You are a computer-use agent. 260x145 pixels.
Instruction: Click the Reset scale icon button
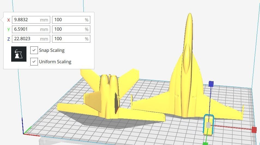[19, 54]
